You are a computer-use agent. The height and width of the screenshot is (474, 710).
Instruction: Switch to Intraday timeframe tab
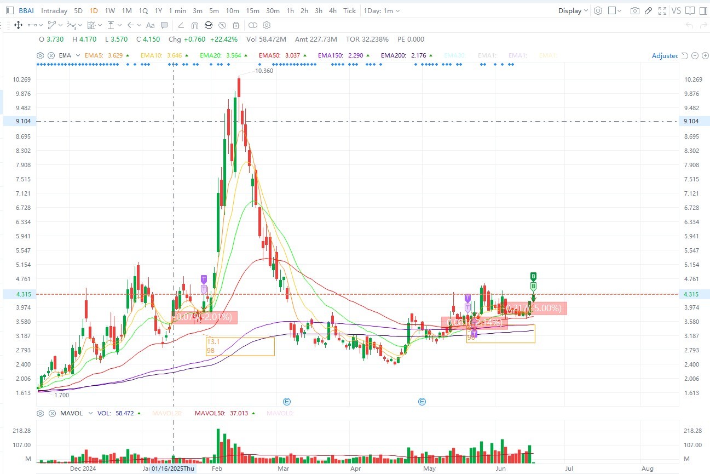(x=54, y=10)
